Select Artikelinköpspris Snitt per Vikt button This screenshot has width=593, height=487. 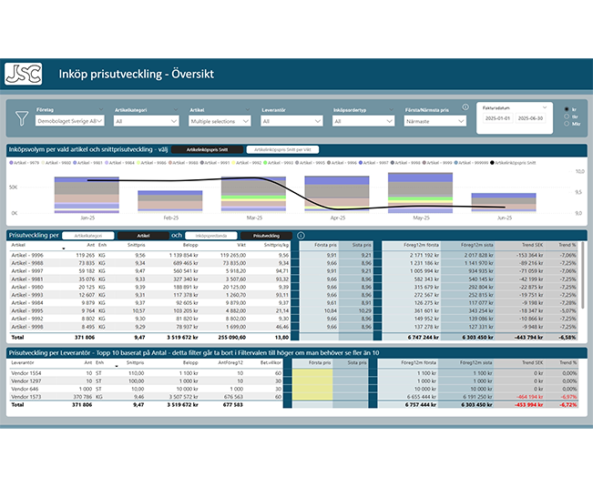pos(282,149)
